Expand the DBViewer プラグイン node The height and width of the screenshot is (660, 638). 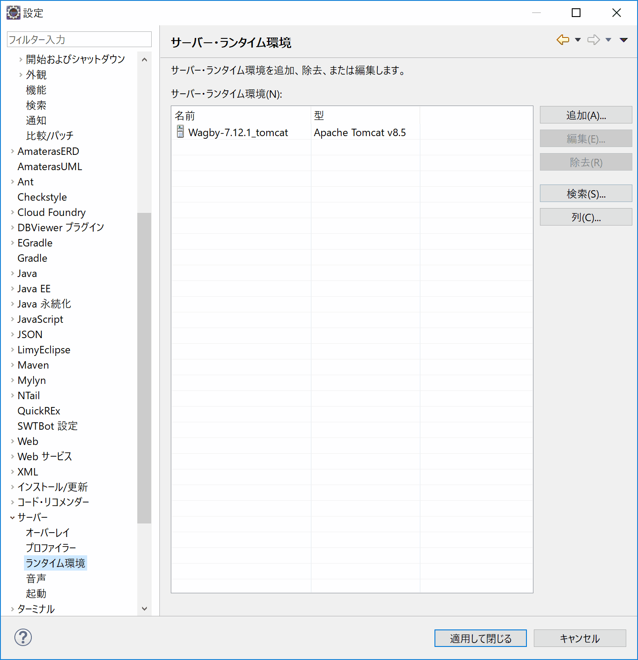12,228
